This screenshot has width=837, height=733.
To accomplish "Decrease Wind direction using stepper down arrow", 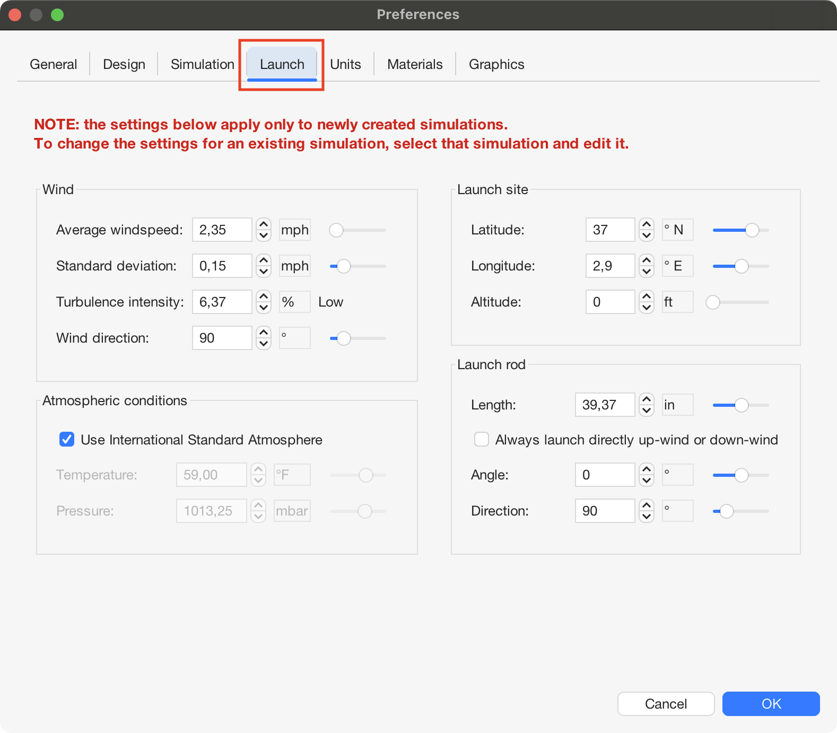I will [x=264, y=344].
